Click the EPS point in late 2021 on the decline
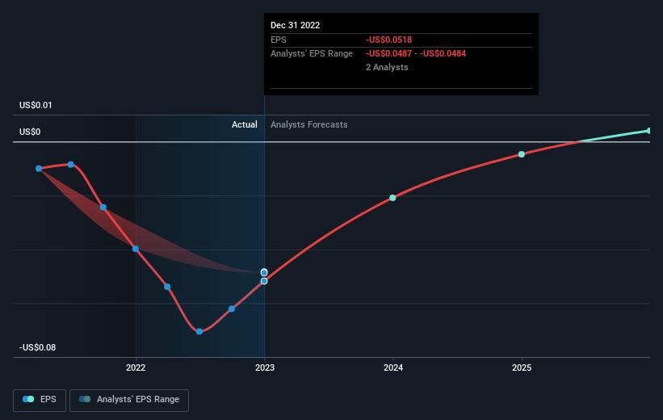This screenshot has width=663, height=420. [103, 208]
